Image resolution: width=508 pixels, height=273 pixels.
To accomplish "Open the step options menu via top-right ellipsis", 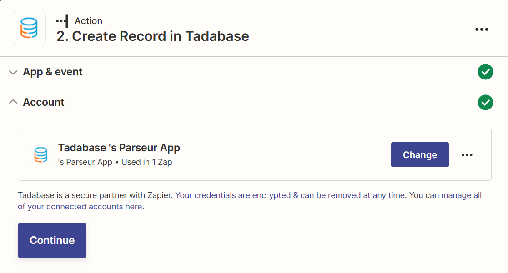I will [x=482, y=30].
